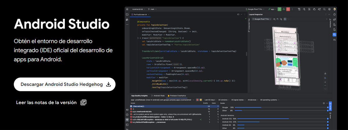Select the NoSuchFieldException issue row

175,122
